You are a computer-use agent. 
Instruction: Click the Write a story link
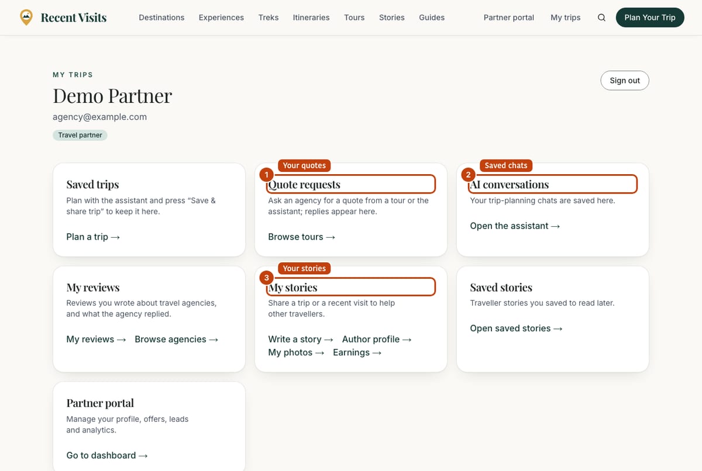click(301, 339)
